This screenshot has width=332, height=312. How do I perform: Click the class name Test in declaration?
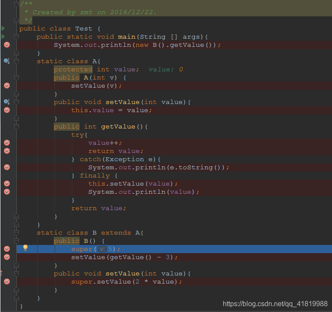[83, 28]
